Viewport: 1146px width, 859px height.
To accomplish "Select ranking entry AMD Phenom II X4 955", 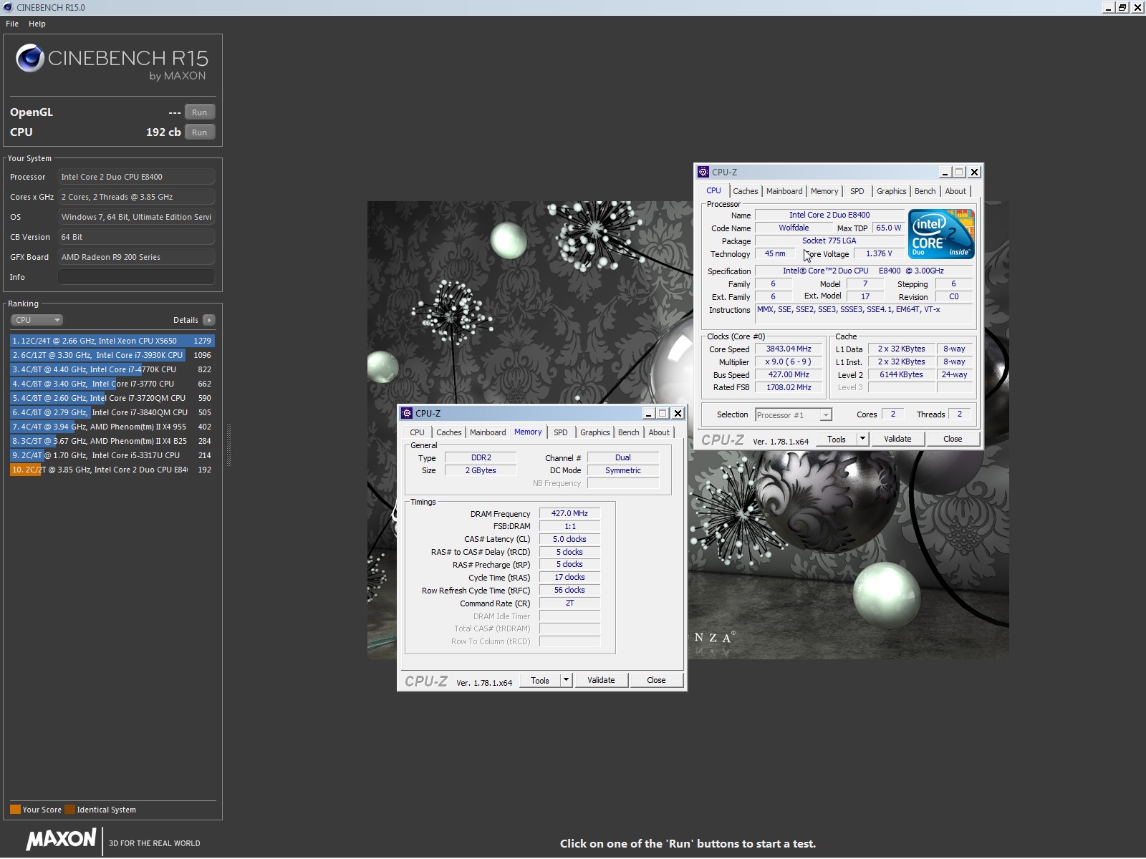I will [112, 427].
